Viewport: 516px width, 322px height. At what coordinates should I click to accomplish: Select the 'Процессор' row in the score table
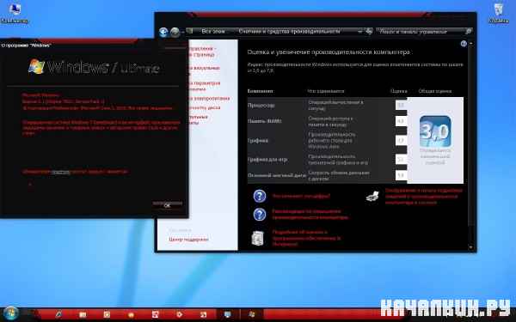pyautogui.click(x=327, y=105)
